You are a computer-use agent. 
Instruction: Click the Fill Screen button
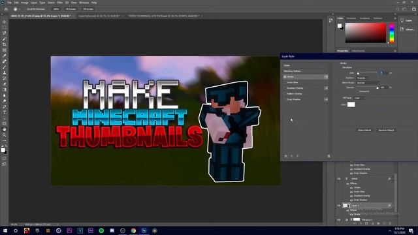(x=88, y=9)
